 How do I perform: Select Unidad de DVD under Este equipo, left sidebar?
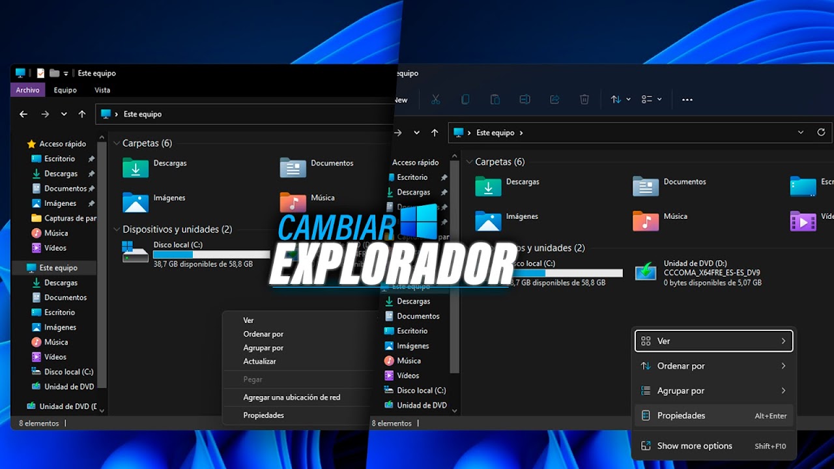pos(63,387)
